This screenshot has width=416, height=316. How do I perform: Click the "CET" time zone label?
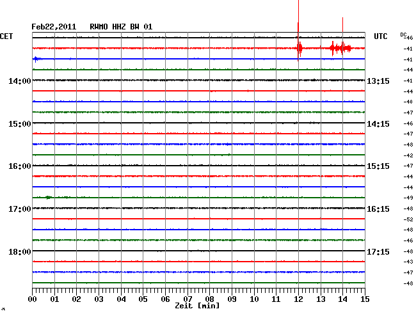point(6,36)
